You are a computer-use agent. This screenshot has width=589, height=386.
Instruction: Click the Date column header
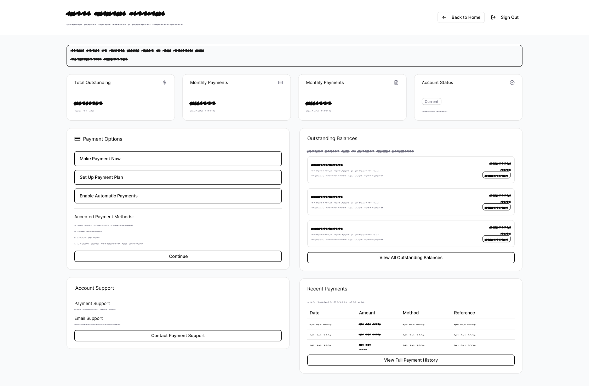point(314,313)
